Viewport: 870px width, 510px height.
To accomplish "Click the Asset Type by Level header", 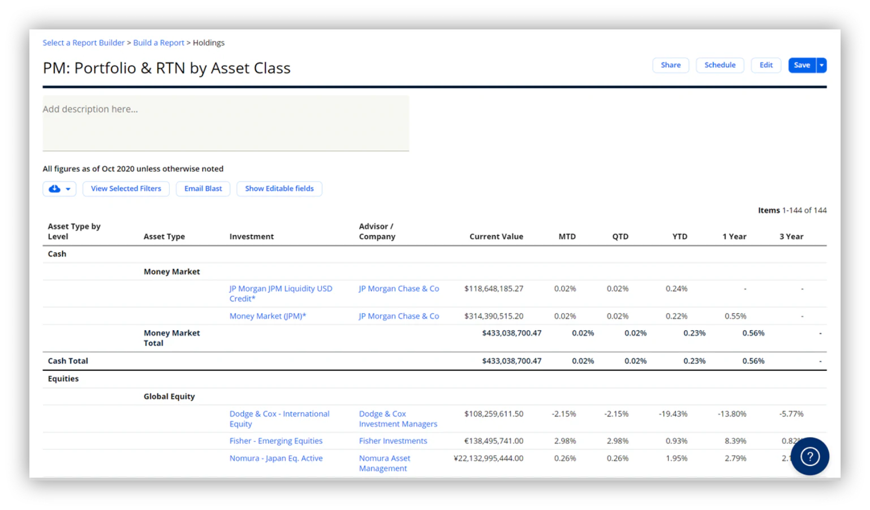I will tap(74, 231).
